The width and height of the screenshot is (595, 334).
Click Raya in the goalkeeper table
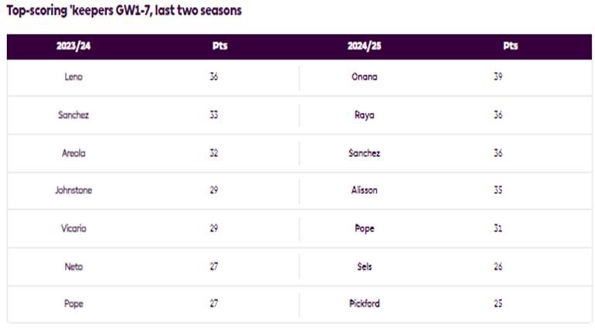click(x=364, y=115)
